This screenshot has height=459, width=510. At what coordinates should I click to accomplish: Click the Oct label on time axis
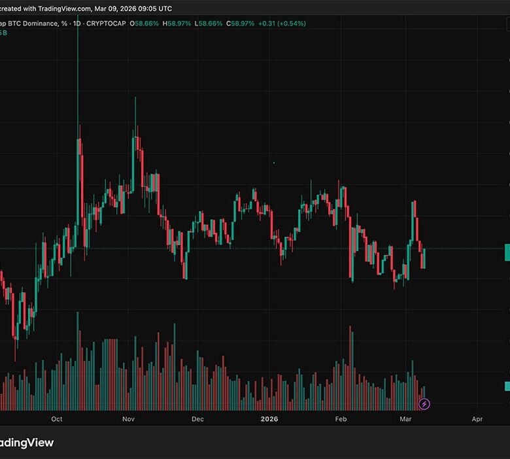[57, 419]
